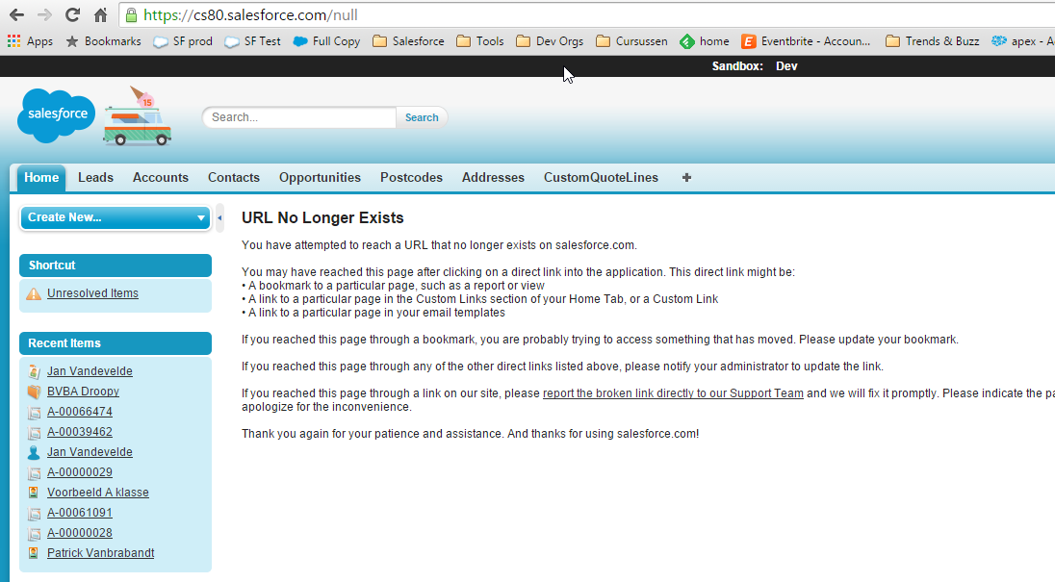This screenshot has height=582, width=1055.
Task: Open the CustomQuoteLines tab
Action: pos(601,177)
